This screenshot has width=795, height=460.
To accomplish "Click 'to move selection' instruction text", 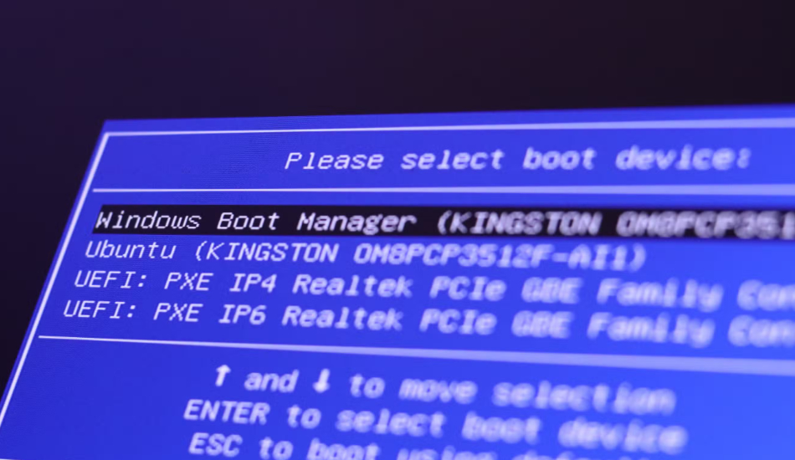I will tap(510, 391).
